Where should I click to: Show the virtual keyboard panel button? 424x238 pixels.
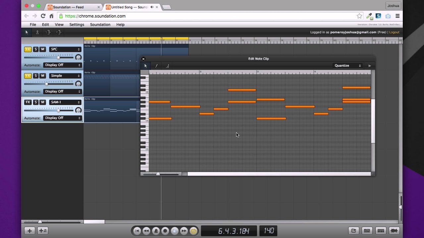tap(381, 231)
